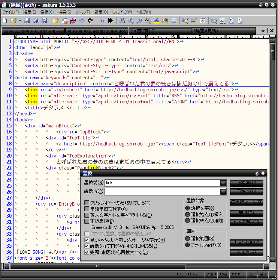Open search with the plain binoculars icon
This screenshot has width=278, height=280.
point(122,21)
